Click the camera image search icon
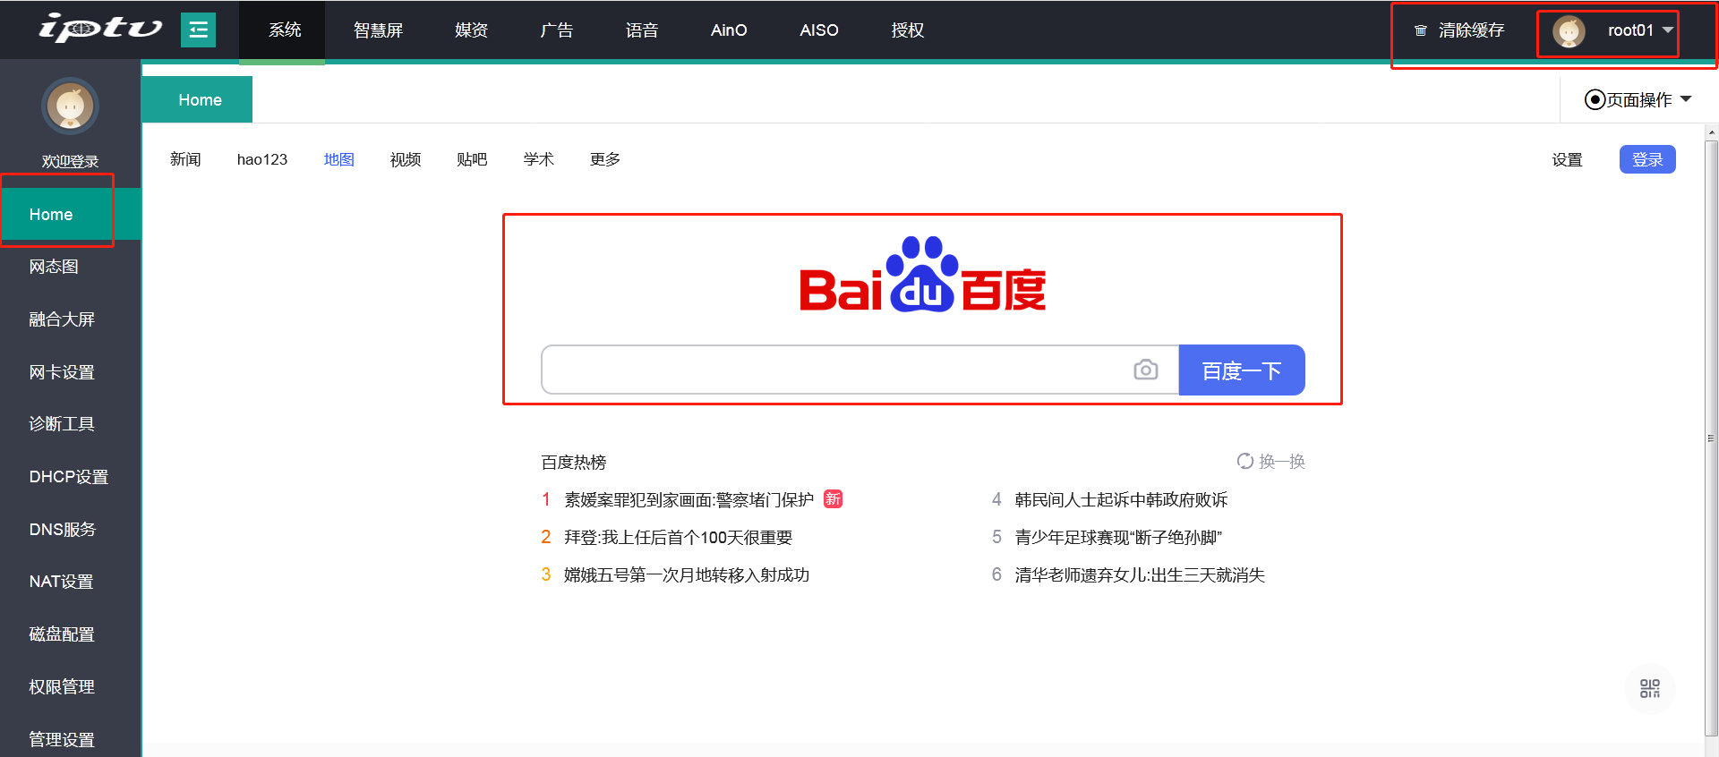The height and width of the screenshot is (757, 1719). 1145,370
